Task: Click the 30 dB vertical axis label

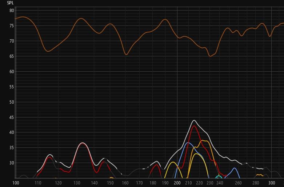Action: pos(12,163)
